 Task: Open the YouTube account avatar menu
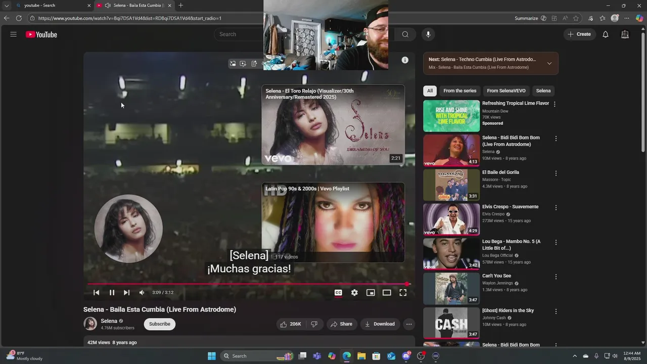(625, 34)
